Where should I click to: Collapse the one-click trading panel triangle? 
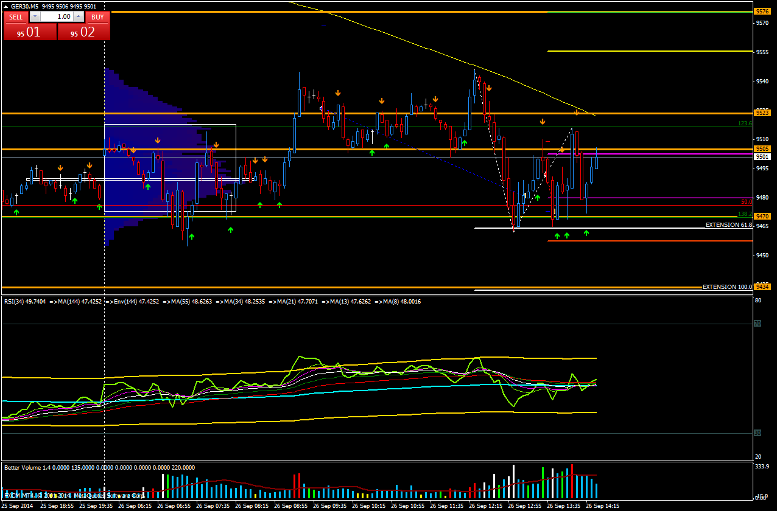[7, 6]
